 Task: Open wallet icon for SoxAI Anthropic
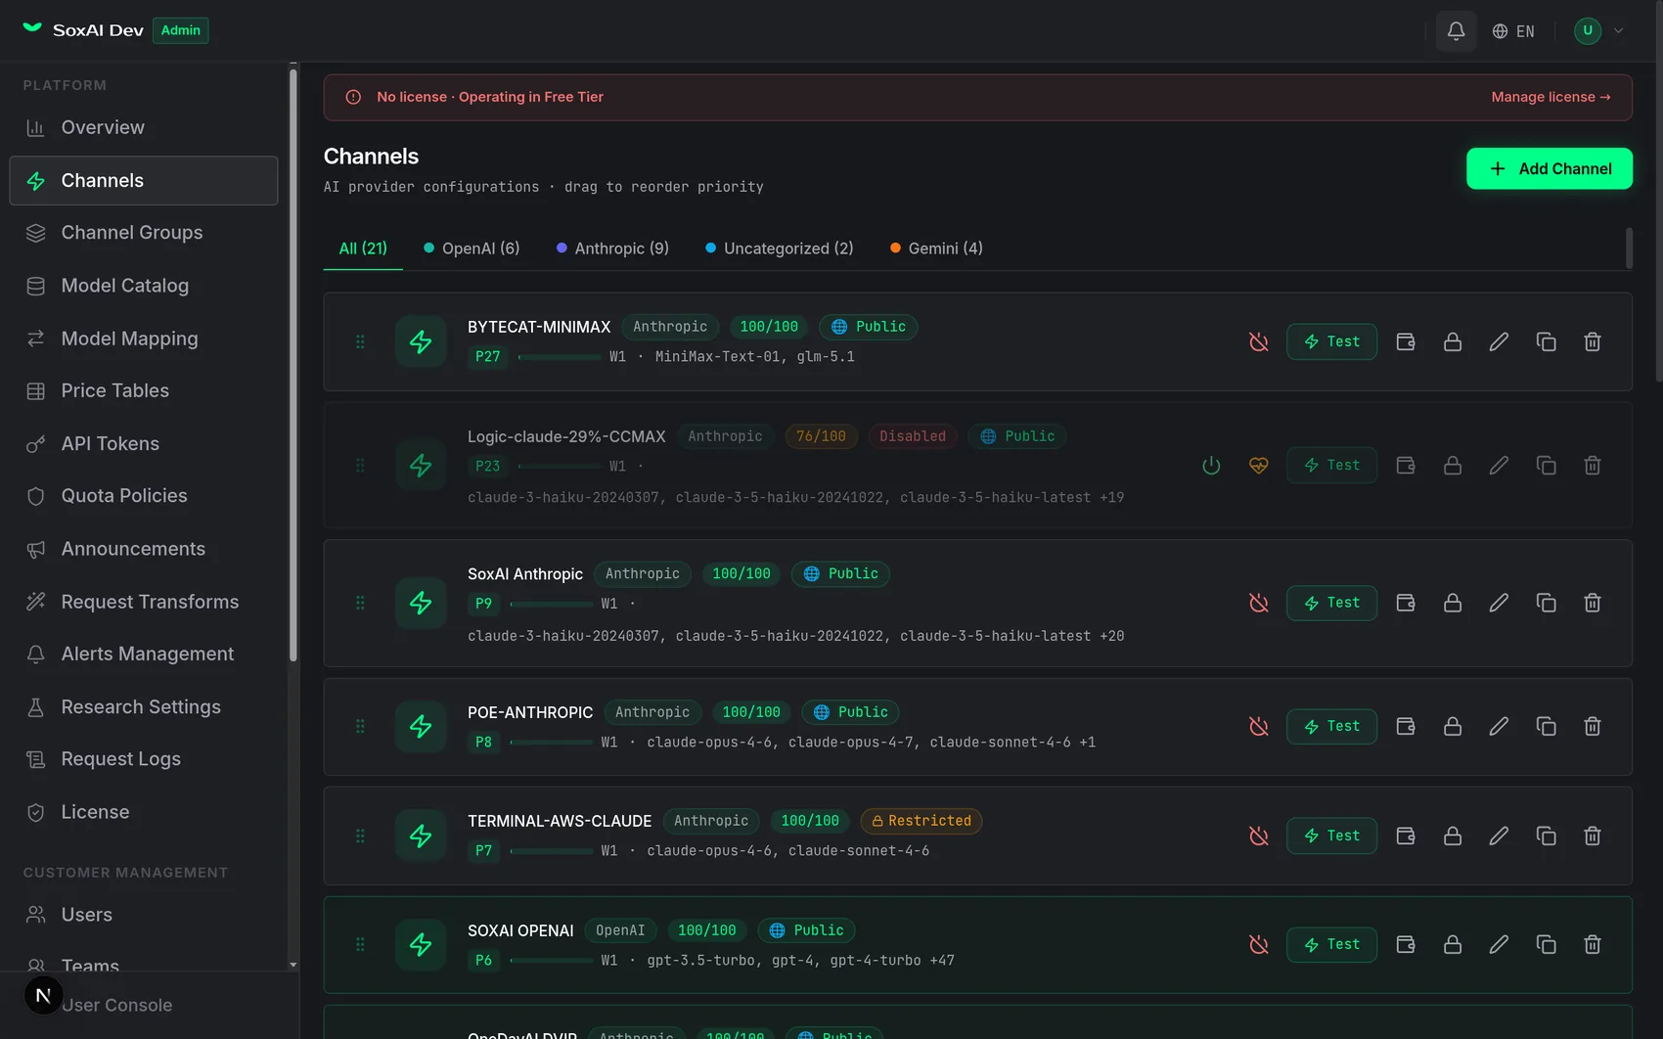[1406, 603]
